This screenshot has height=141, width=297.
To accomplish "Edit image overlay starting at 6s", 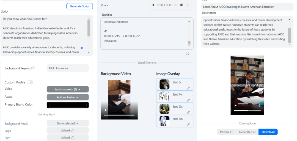I will pyautogui.click(x=188, y=88).
